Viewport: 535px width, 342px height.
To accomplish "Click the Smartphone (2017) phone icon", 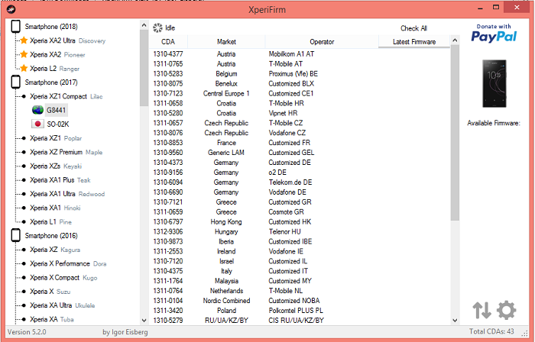I will (x=15, y=82).
